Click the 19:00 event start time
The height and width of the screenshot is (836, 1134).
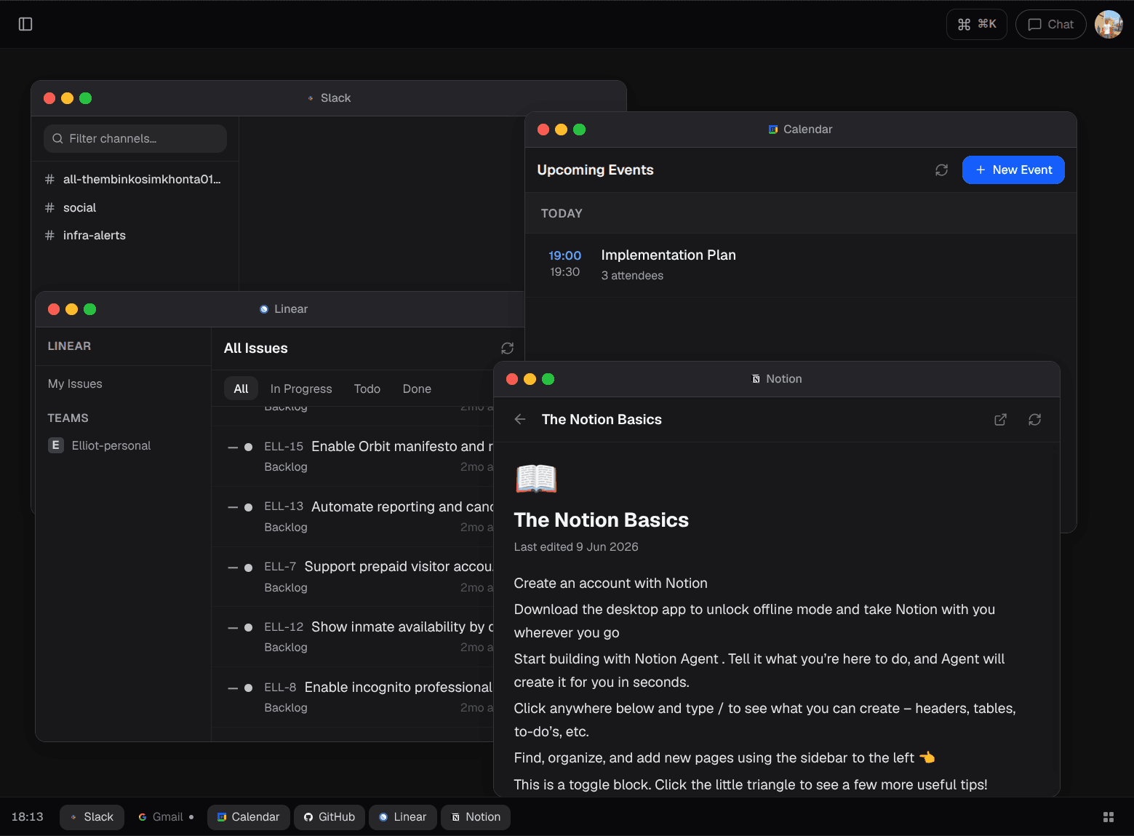[x=564, y=255]
